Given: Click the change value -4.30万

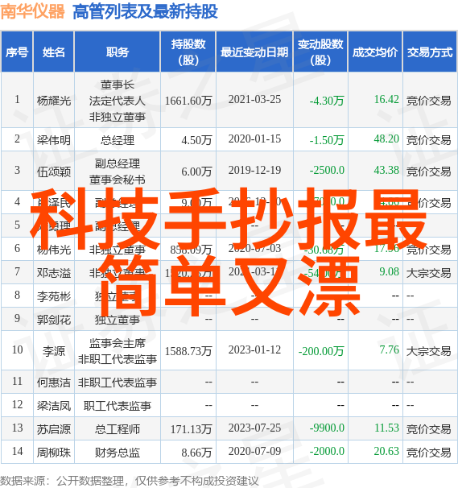Looking at the screenshot, I should pos(326,101).
